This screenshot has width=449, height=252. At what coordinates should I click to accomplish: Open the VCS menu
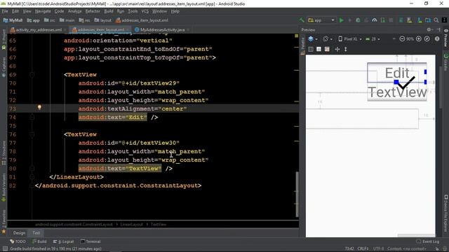145,11
